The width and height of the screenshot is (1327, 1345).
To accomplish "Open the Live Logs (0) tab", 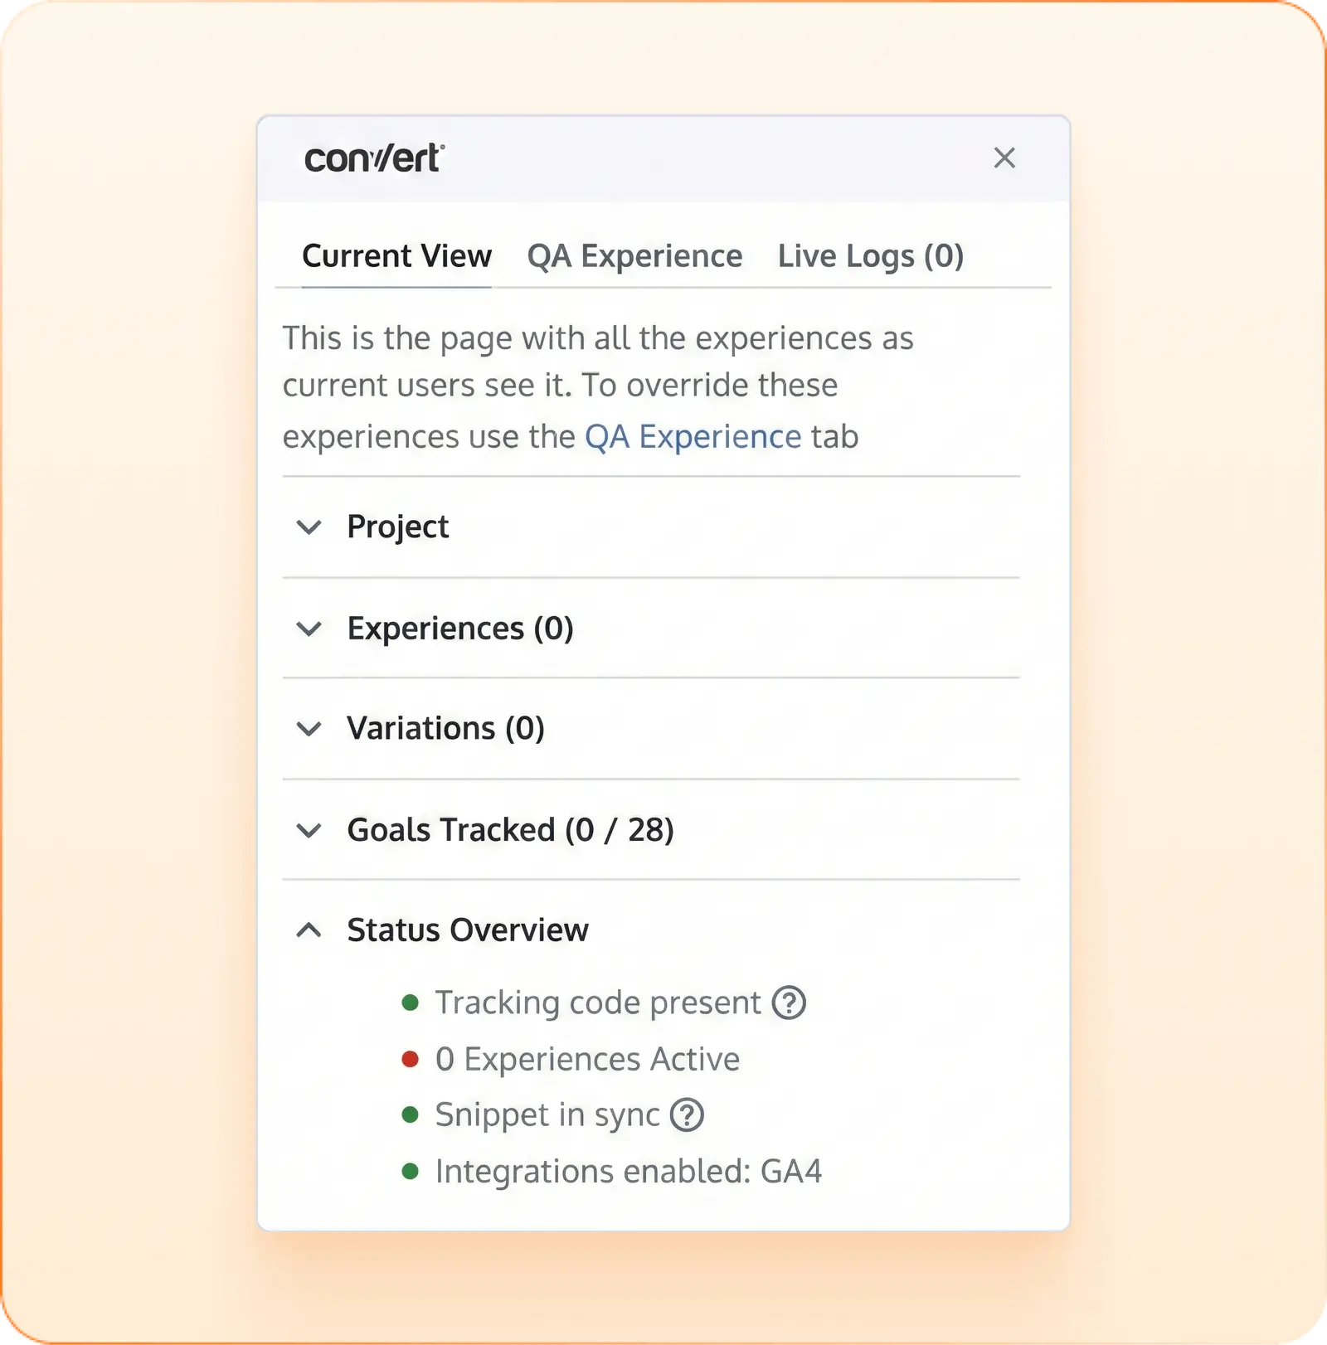I will pos(870,256).
